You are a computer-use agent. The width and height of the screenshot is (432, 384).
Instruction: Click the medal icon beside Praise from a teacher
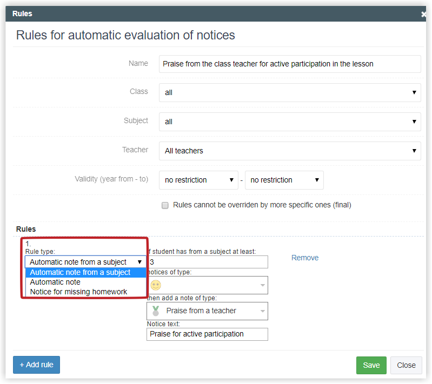[156, 311]
